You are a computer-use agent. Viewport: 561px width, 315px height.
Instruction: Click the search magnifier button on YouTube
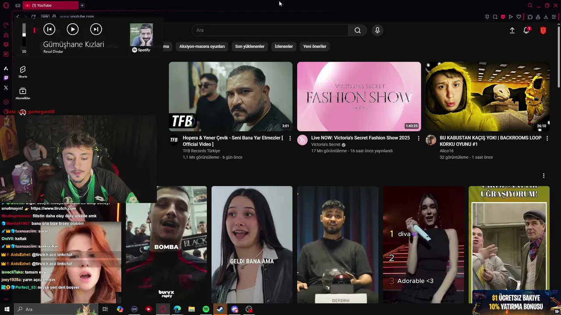(358, 30)
